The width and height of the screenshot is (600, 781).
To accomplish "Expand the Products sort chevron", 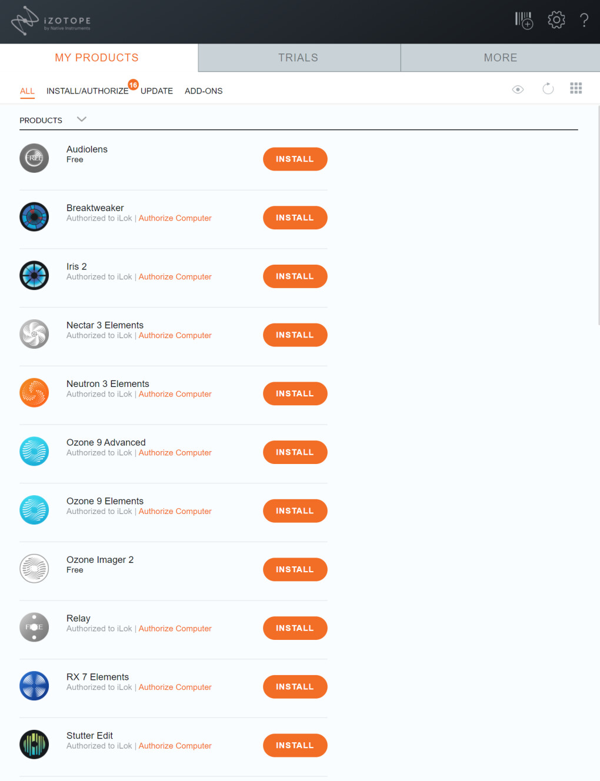I will (x=82, y=119).
